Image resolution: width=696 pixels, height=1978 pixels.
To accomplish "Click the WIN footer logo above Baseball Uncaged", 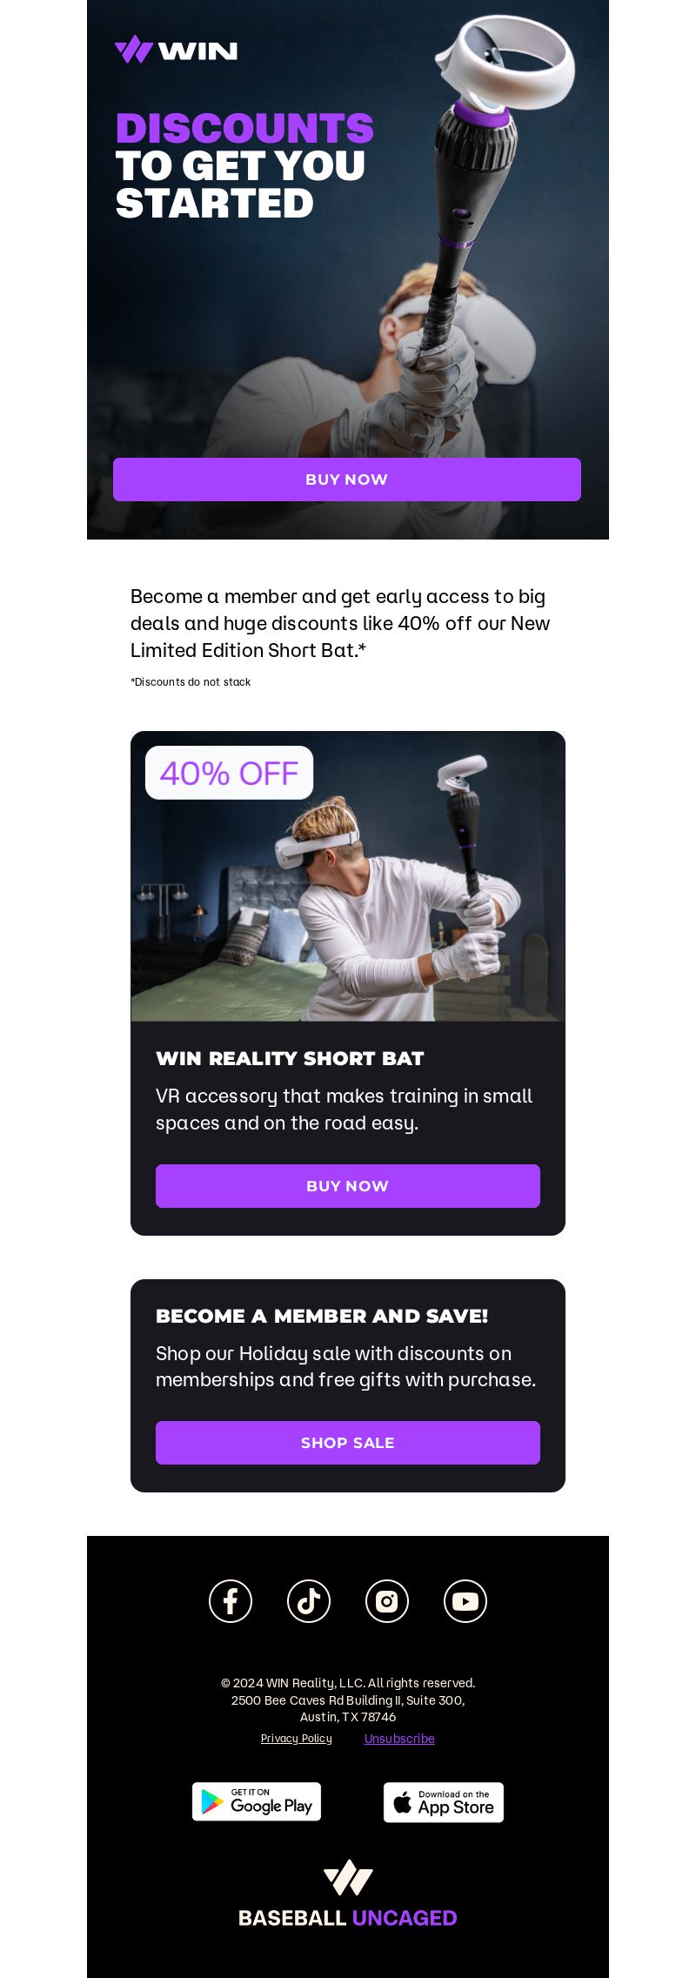I will tap(348, 1877).
